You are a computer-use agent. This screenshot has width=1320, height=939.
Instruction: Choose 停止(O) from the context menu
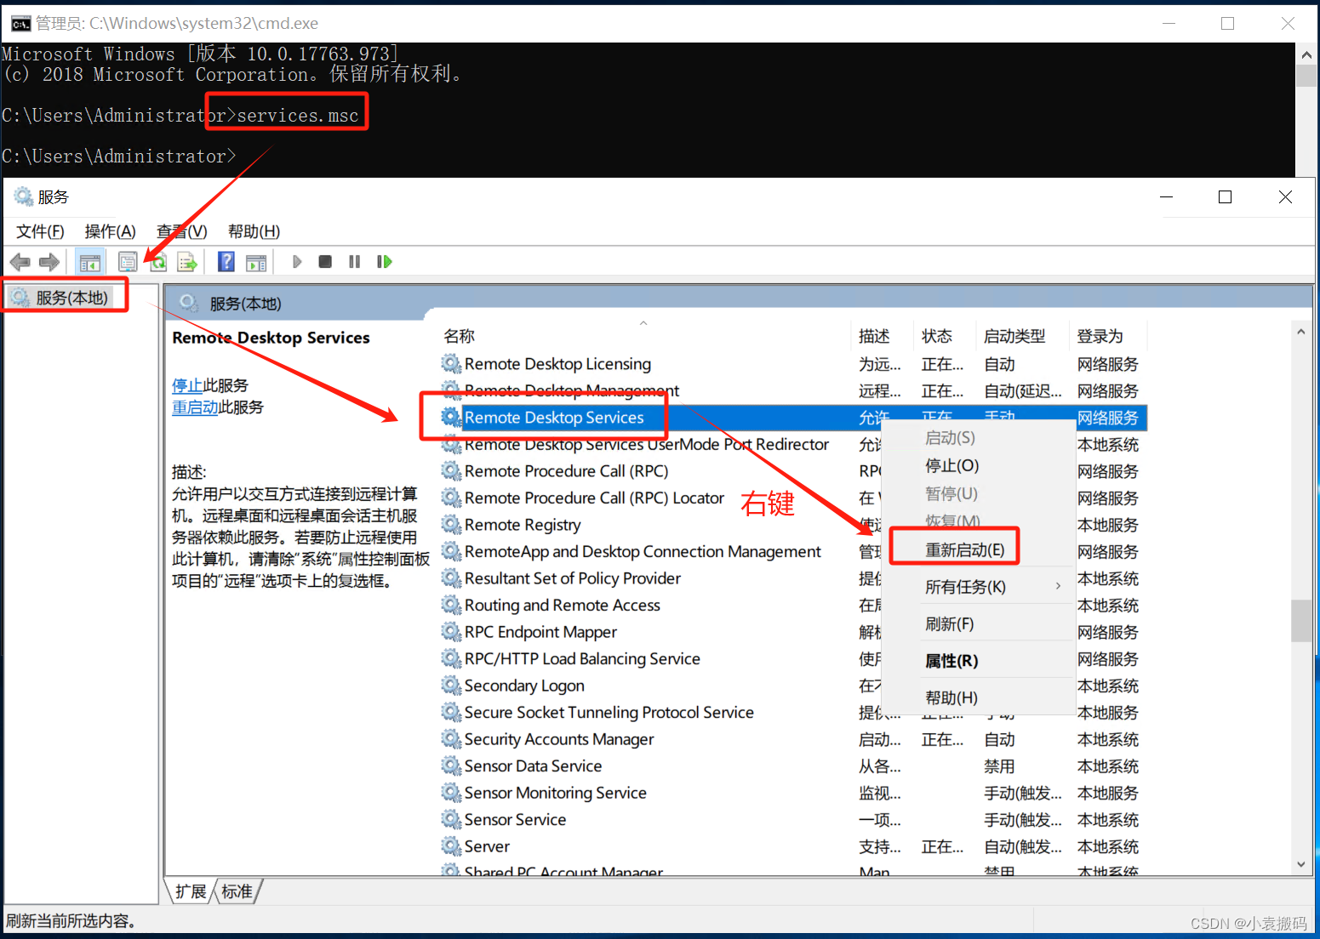(979, 465)
